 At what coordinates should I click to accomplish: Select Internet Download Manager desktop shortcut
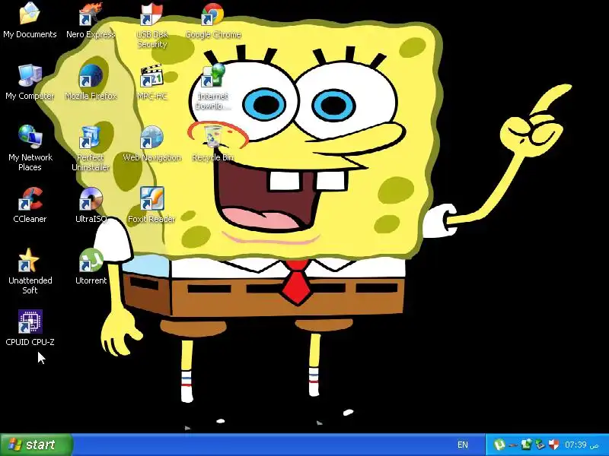[212, 87]
